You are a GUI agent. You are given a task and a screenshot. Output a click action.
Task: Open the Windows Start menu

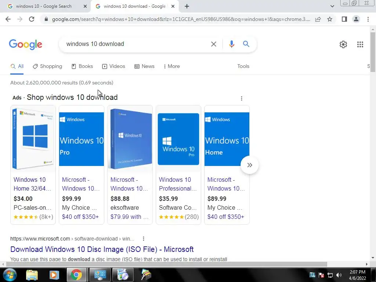pos(9,275)
